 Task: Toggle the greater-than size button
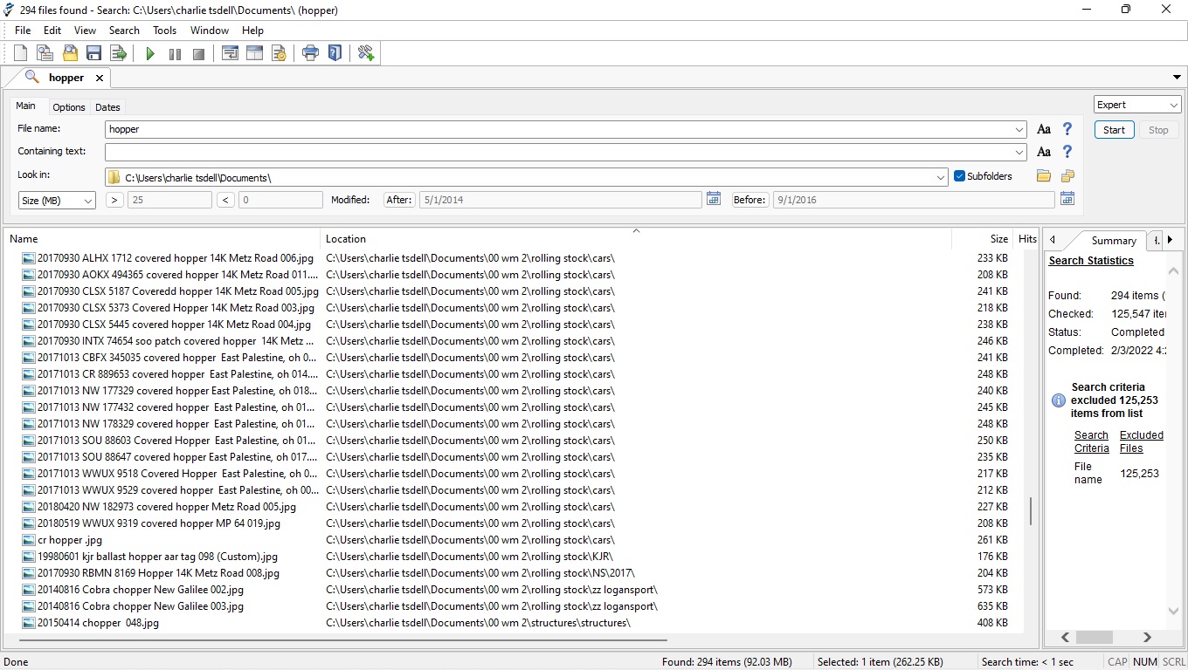pos(114,200)
